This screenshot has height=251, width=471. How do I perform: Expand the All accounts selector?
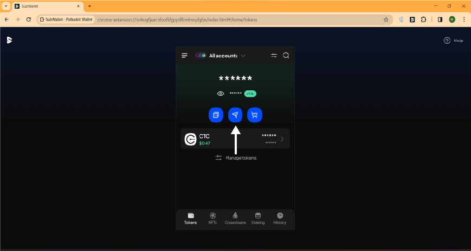pyautogui.click(x=220, y=56)
